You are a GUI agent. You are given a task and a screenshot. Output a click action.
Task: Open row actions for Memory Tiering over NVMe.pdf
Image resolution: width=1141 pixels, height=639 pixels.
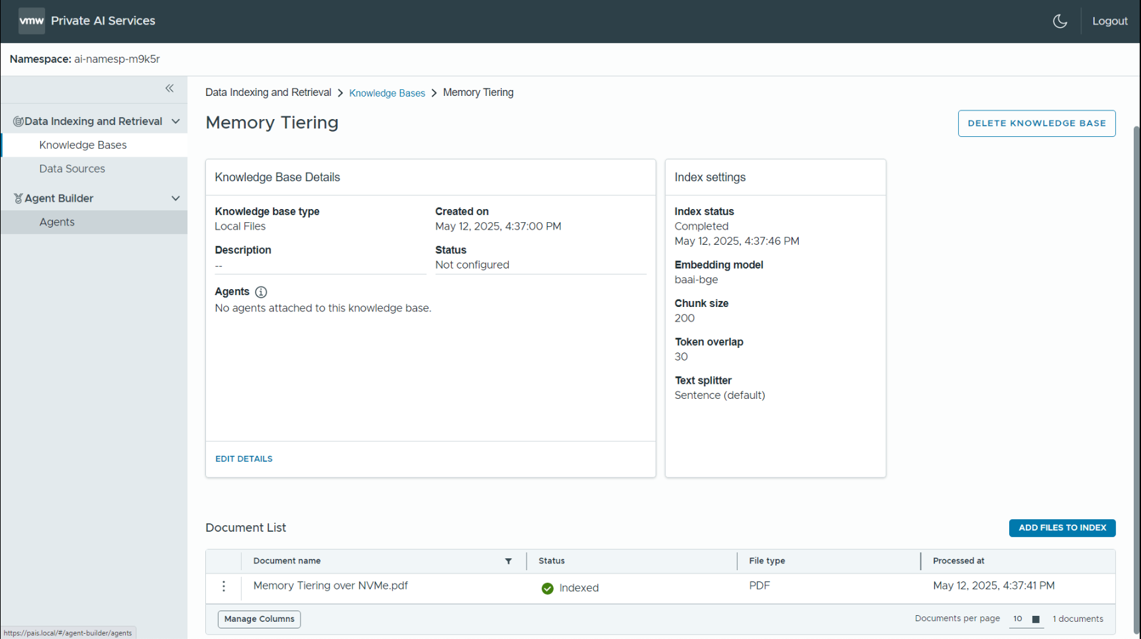(x=223, y=587)
